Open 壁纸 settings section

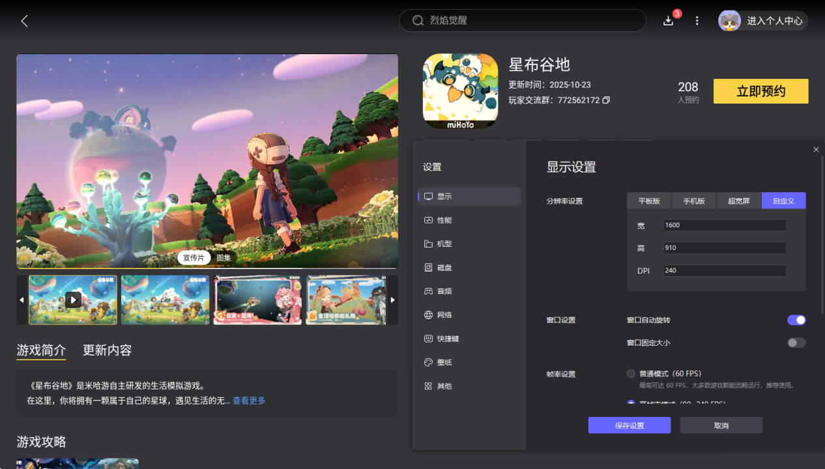tap(469, 362)
